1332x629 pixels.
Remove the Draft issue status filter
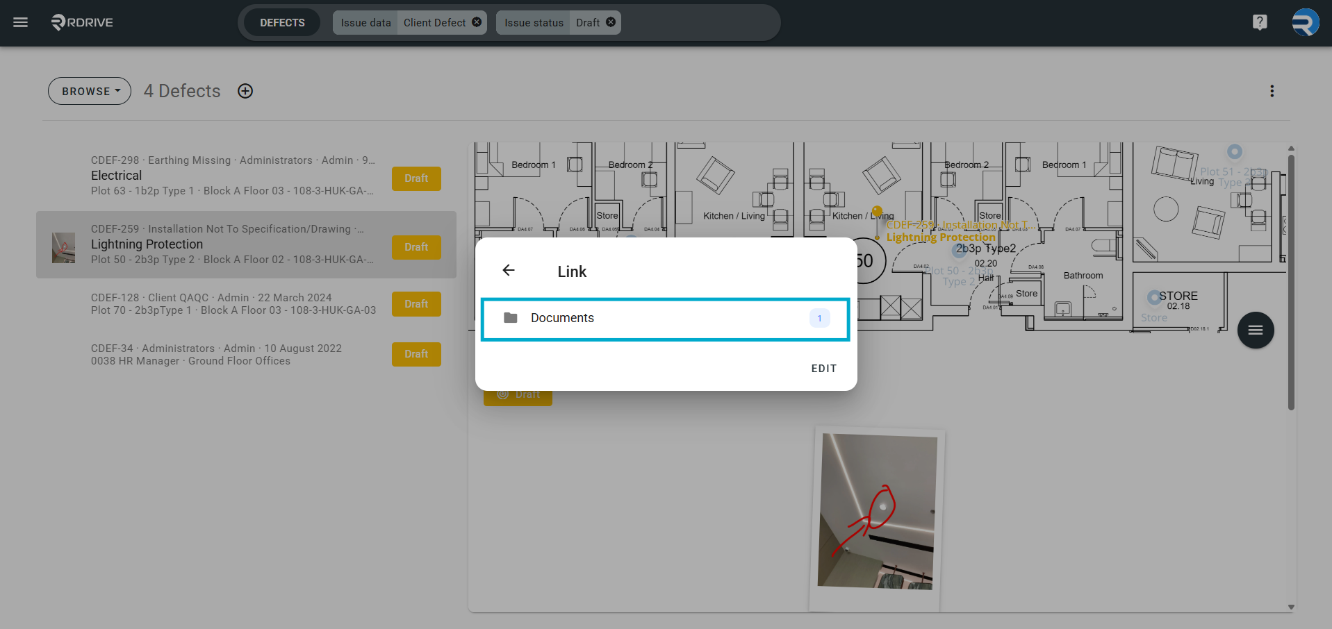click(x=611, y=22)
